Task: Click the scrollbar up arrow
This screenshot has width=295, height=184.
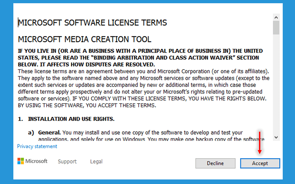Action: [276, 17]
